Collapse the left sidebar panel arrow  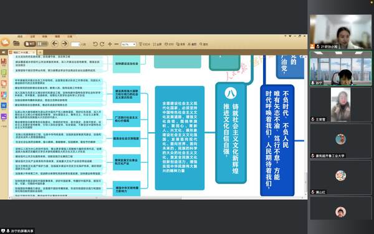(x=4, y=52)
